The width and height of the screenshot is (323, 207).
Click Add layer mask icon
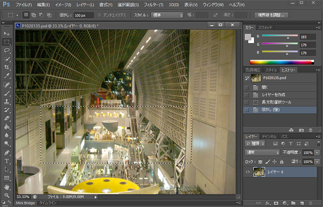coord(276,203)
